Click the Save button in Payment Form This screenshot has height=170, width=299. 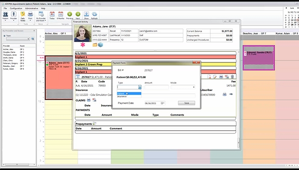(187, 103)
